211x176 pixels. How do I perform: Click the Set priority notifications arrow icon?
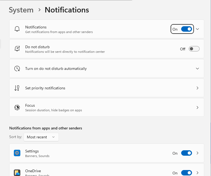coord(17,88)
